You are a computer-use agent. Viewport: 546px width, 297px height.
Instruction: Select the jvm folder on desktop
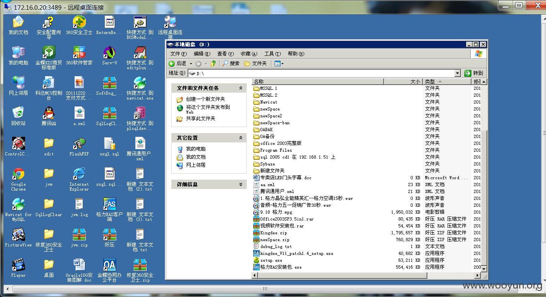[49, 177]
